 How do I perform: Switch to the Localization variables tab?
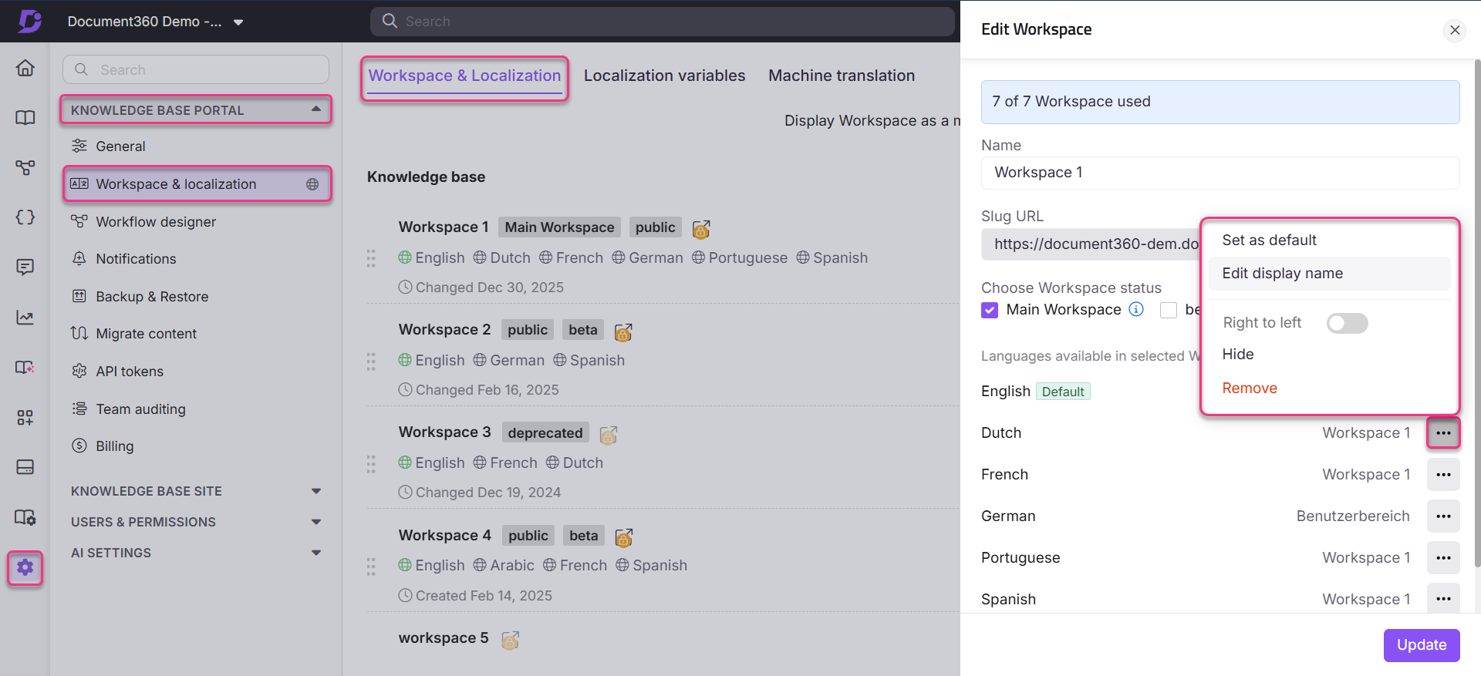664,76
